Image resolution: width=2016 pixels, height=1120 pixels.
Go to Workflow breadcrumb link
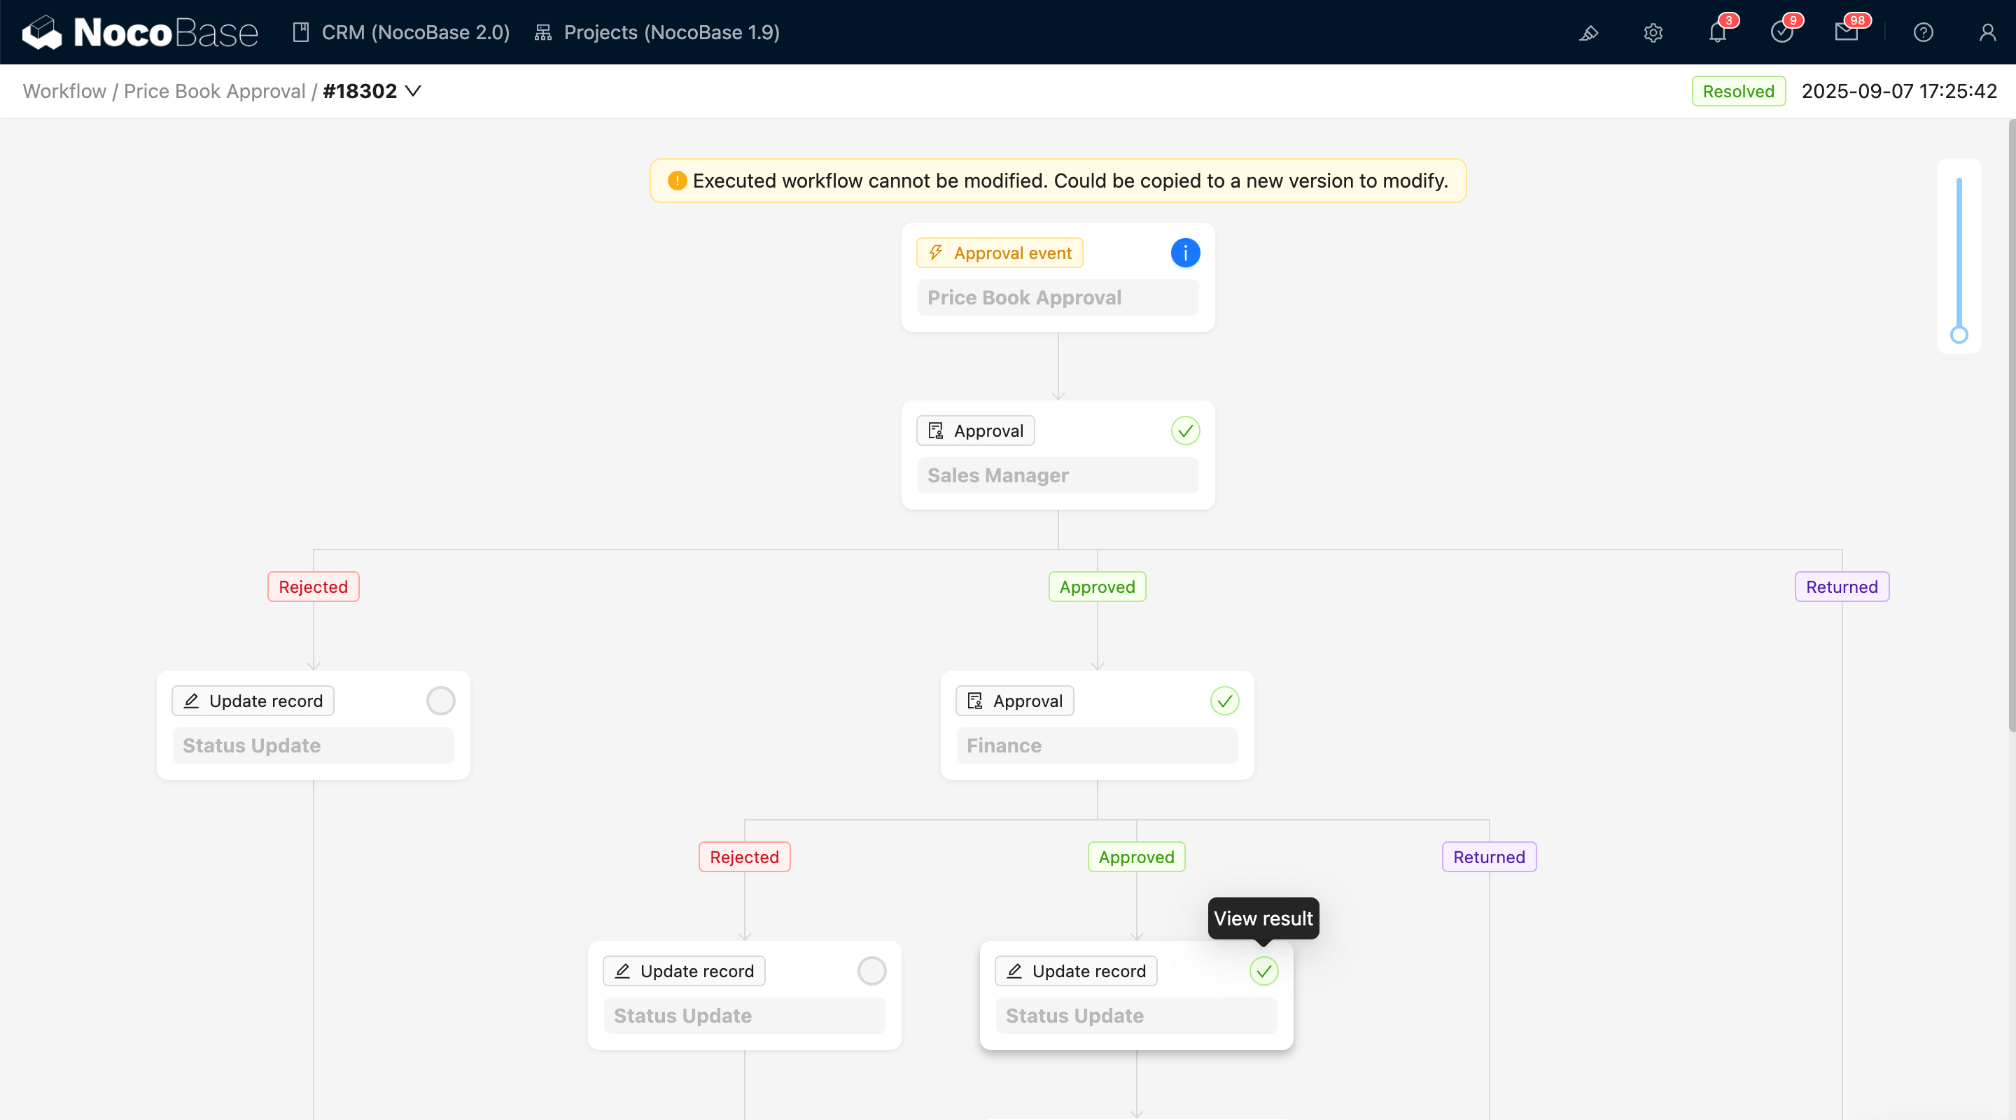point(64,92)
